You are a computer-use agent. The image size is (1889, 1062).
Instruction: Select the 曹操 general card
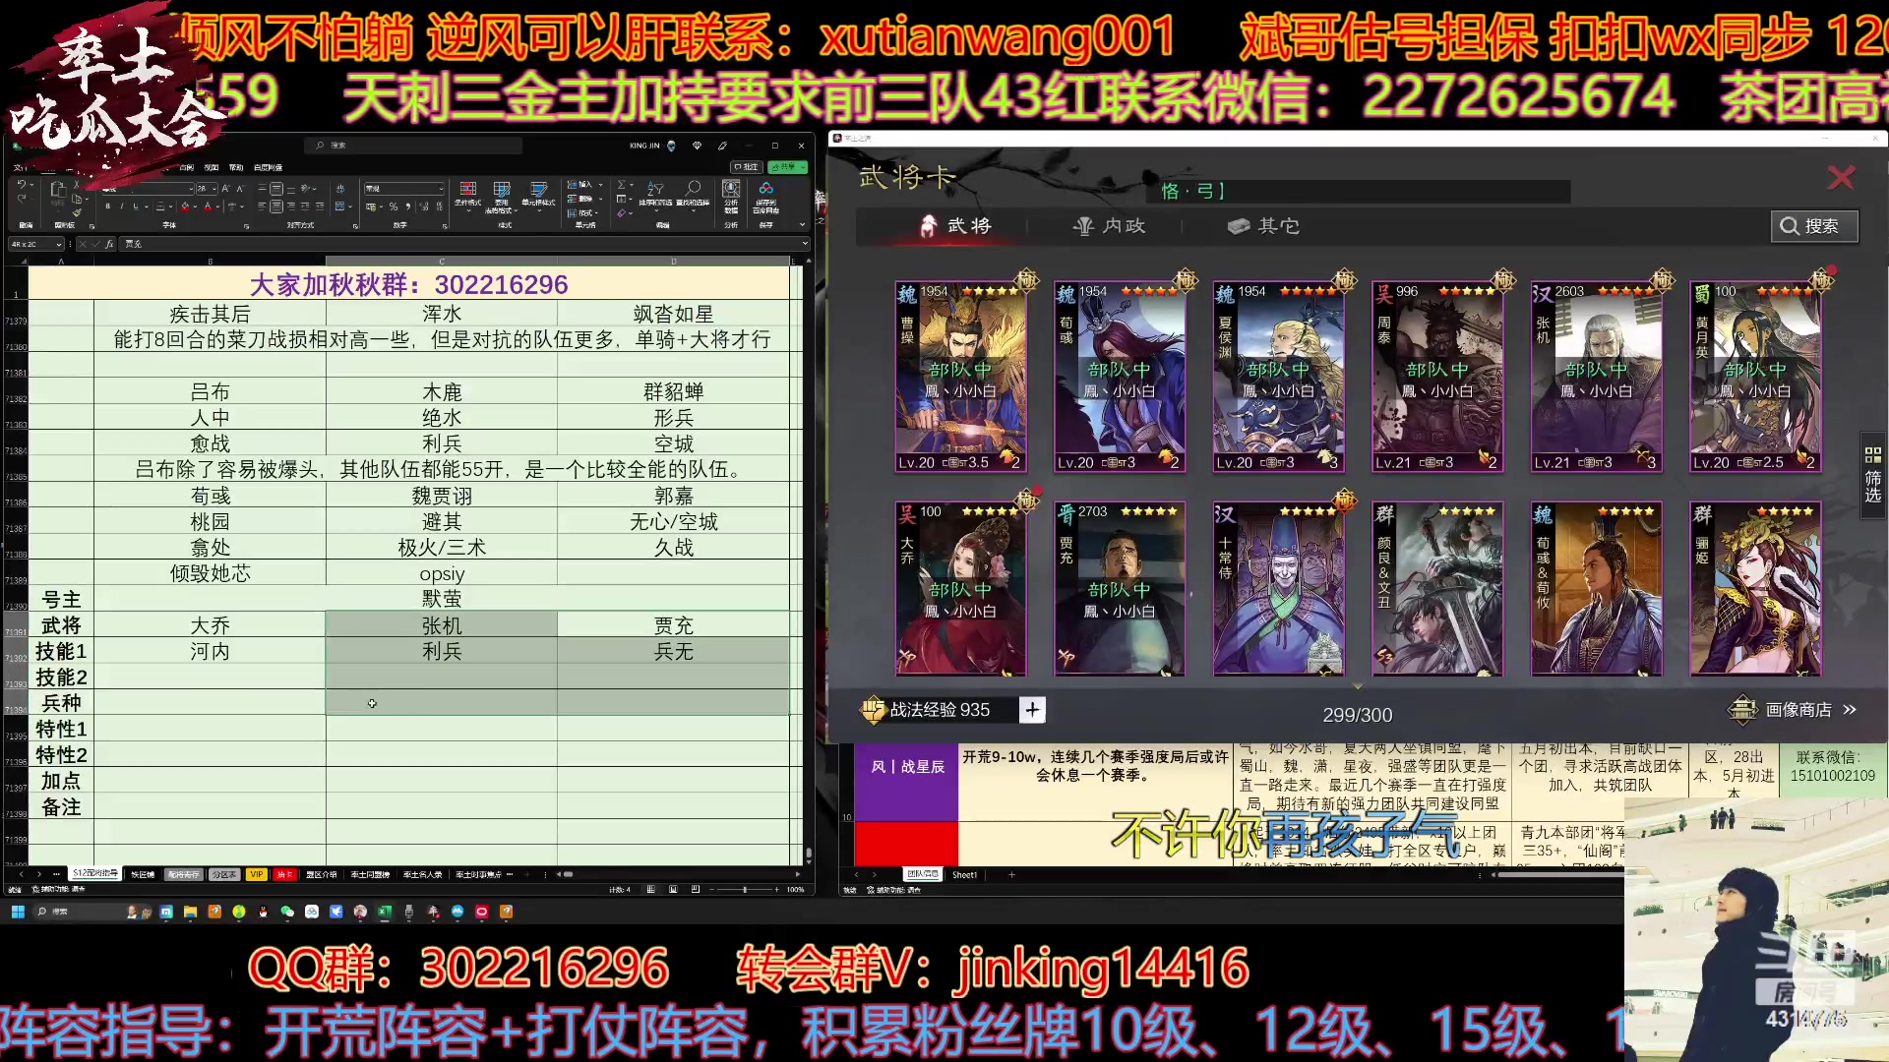[960, 378]
